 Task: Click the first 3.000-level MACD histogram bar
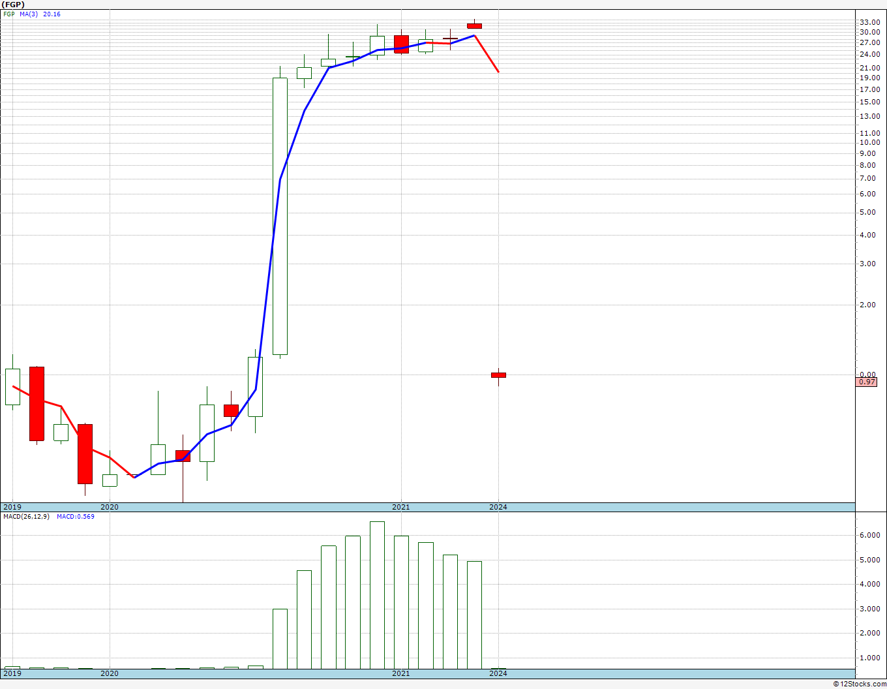coord(280,639)
